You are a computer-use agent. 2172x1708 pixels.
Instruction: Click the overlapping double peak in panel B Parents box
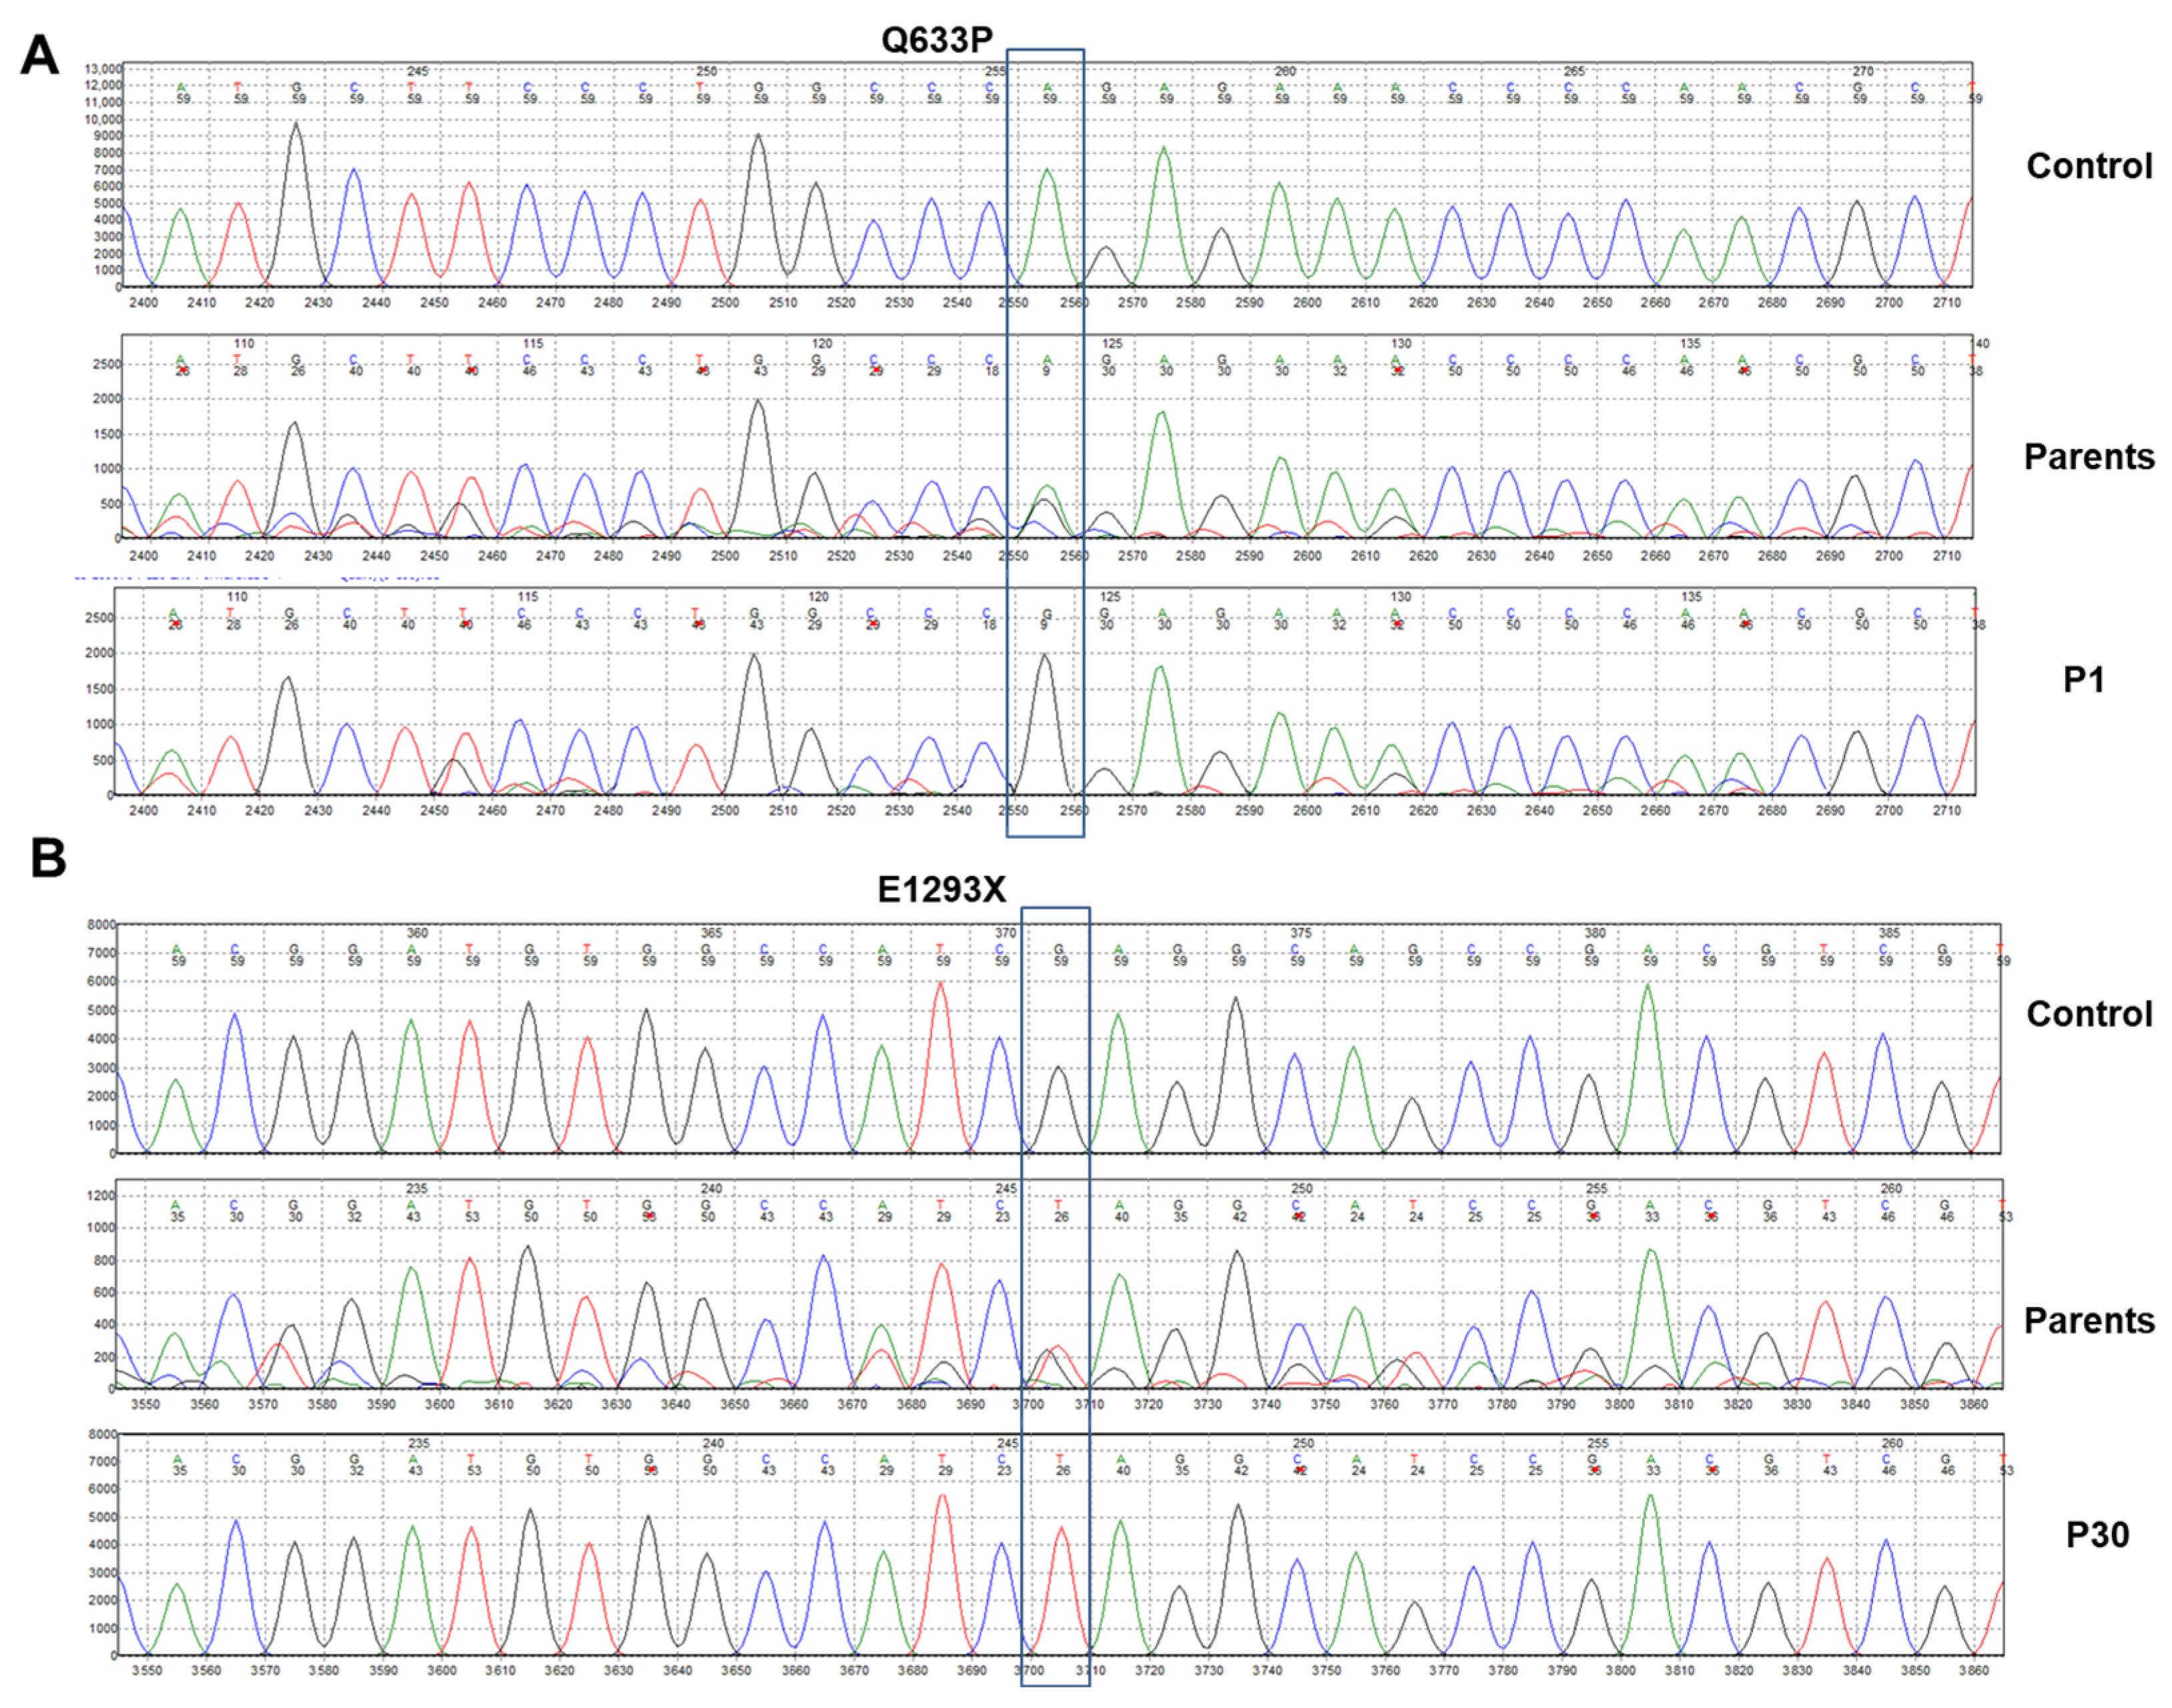pos(1052,1360)
